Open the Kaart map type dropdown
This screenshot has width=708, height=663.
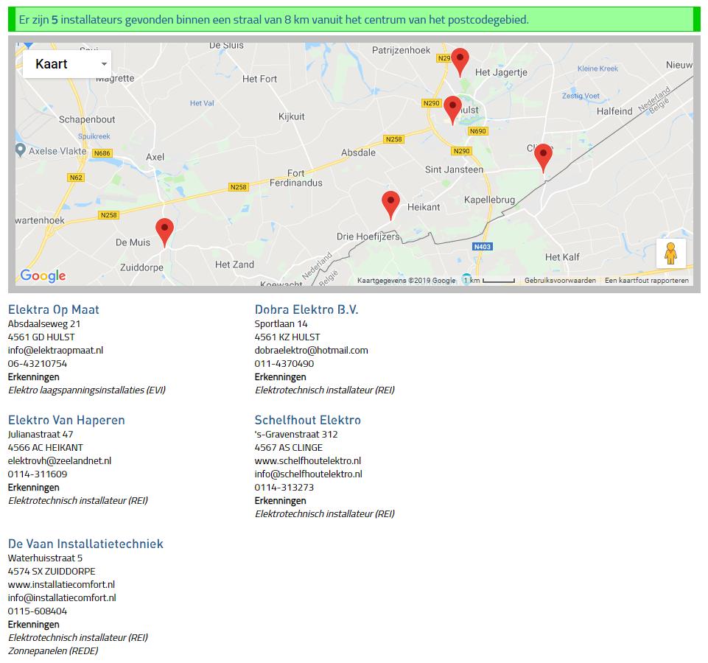coord(67,63)
